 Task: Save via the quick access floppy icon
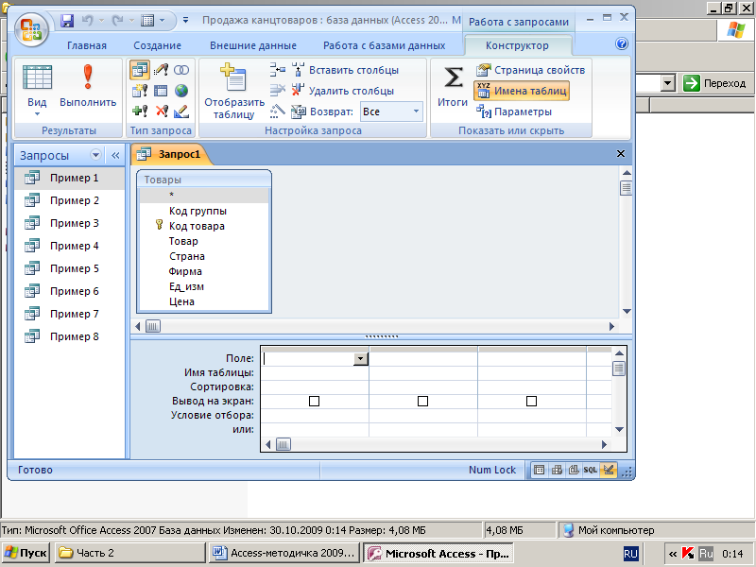coord(67,21)
